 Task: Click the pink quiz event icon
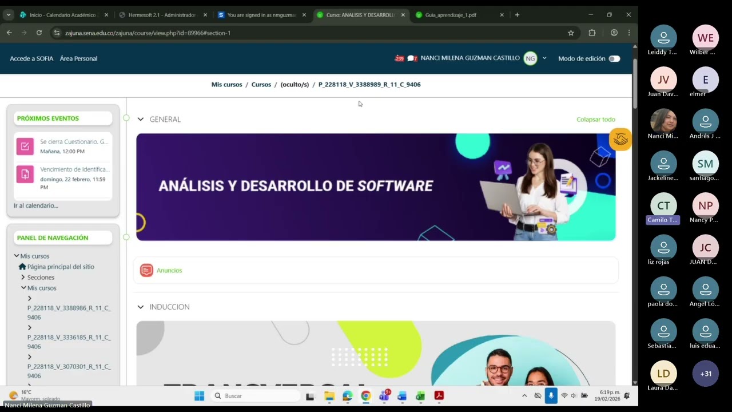(x=25, y=146)
